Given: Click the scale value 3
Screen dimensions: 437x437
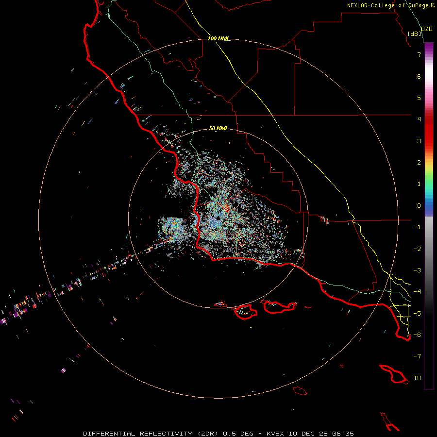Looking at the screenshot, I should coord(419,141).
